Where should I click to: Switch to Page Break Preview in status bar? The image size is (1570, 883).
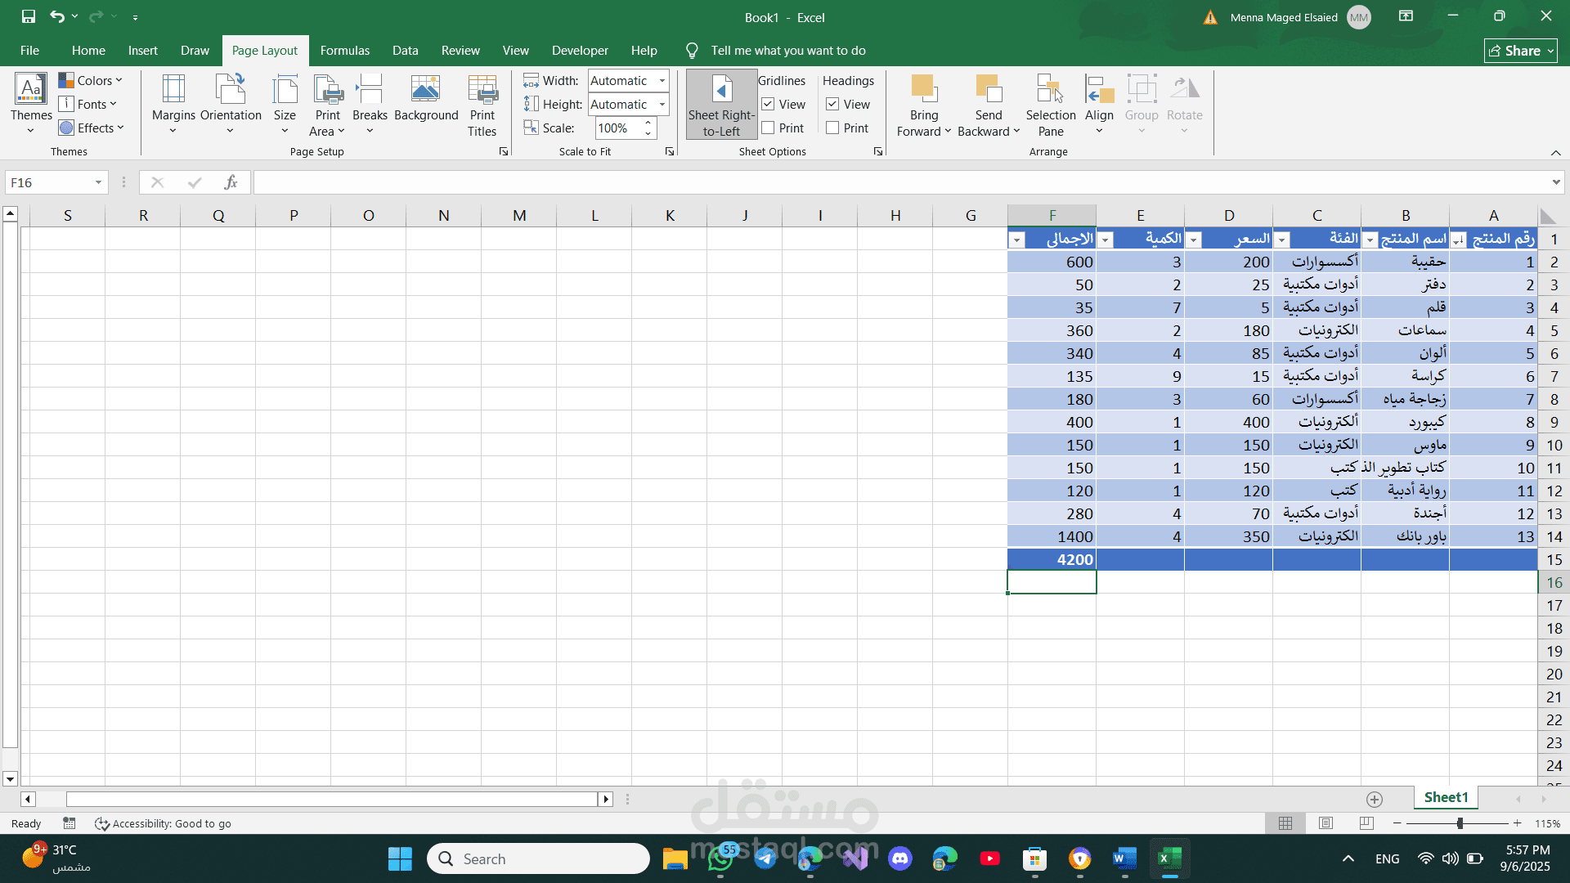tap(1366, 823)
